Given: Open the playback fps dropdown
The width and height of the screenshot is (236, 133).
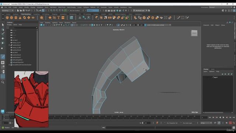Looking at the screenshot, I should point(206,123).
